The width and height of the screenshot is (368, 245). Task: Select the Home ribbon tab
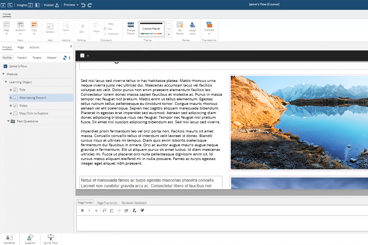coord(7,14)
